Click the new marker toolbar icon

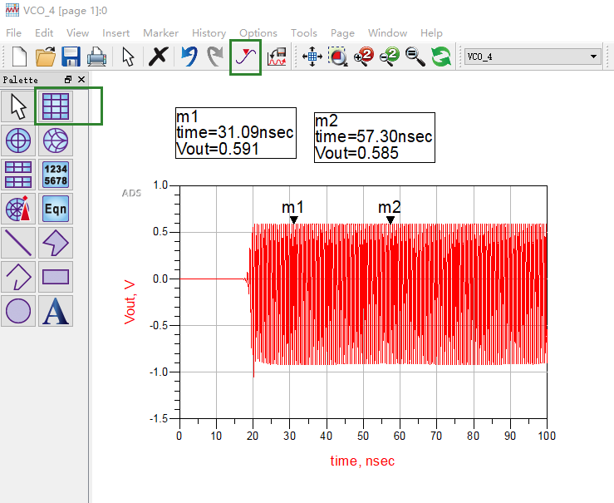[246, 57]
